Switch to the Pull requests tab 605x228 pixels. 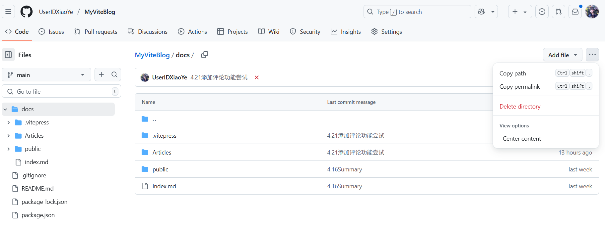96,31
